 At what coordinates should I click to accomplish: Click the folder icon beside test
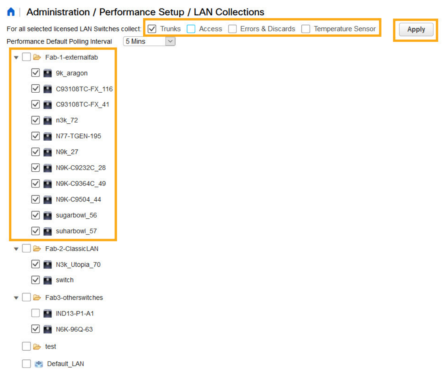[36, 346]
